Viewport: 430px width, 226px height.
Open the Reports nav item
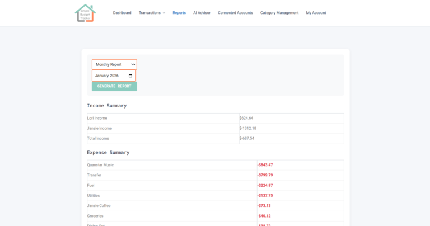(179, 13)
